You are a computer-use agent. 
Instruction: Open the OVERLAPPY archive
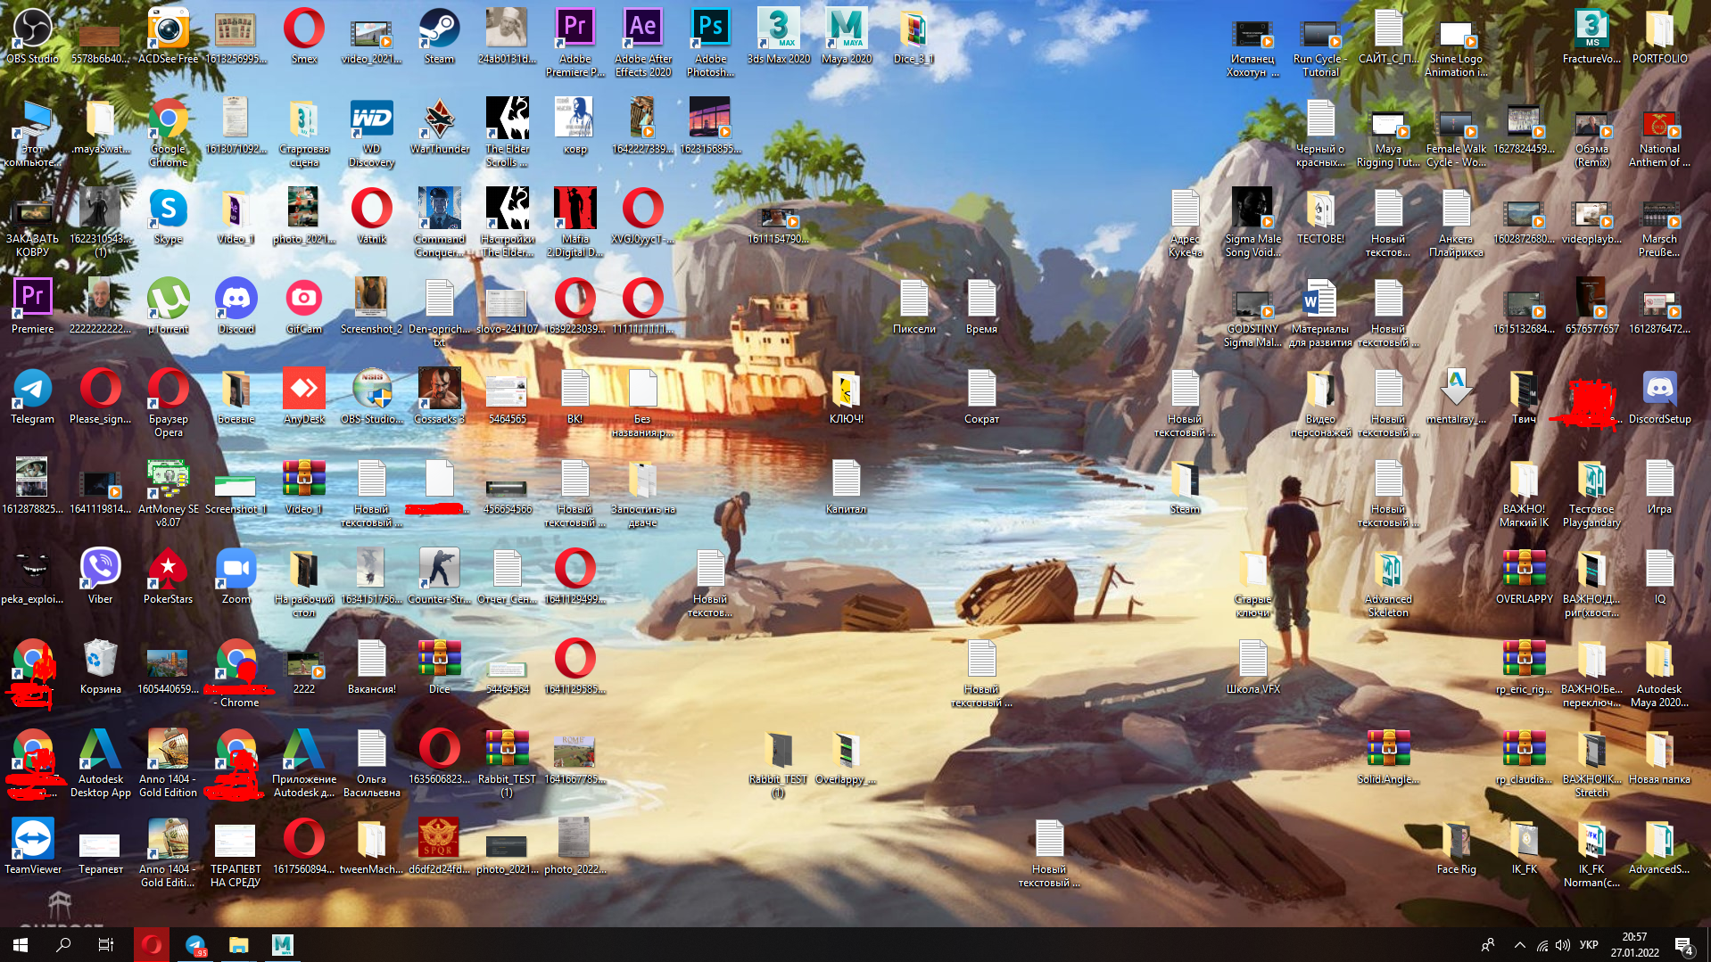1524,576
